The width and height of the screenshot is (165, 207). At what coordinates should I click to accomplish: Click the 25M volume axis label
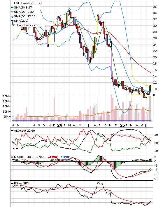6,96
